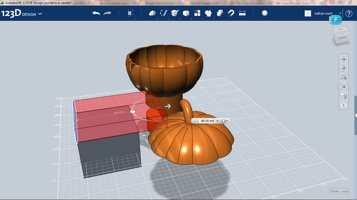Select the Modify tool
The height and width of the screenshot is (200, 357).
[x=186, y=13]
